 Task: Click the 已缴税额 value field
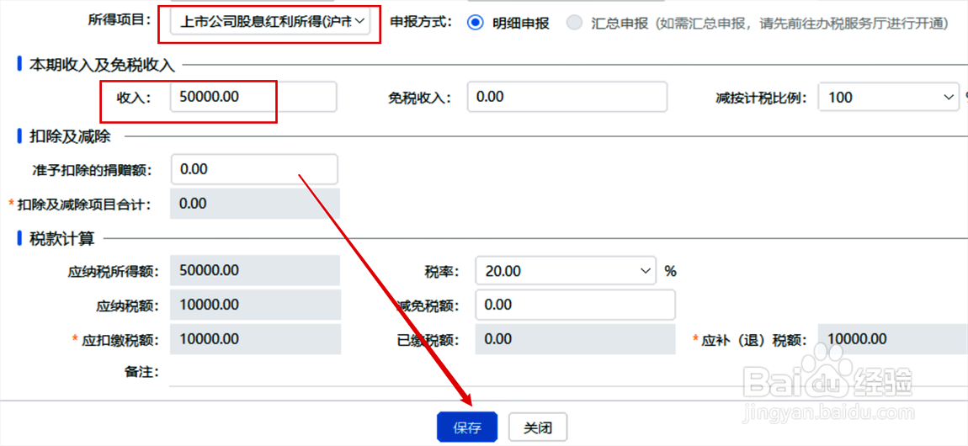click(x=576, y=339)
